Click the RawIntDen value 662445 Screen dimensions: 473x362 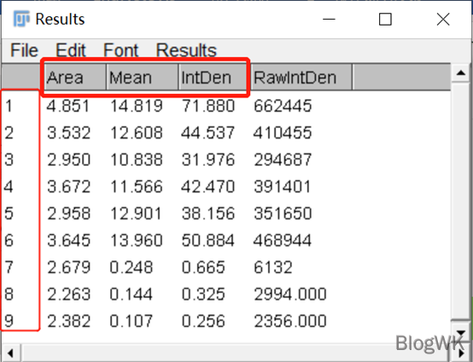(x=283, y=106)
